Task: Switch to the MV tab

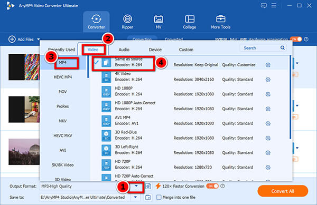Action: [x=158, y=22]
